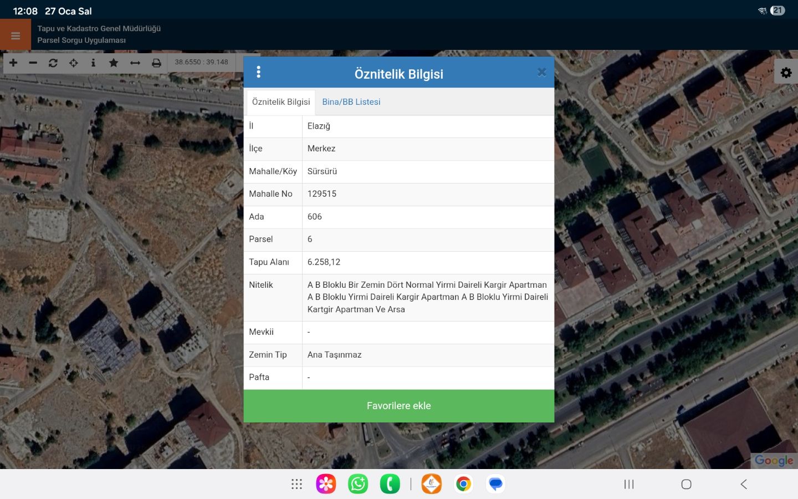This screenshot has width=798, height=499.
Task: Select the Öznitelik Bilgisi tab
Action: 281,102
